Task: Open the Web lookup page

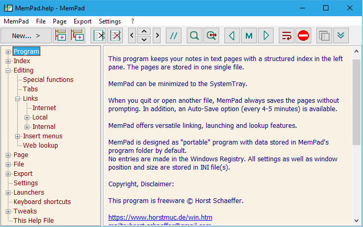Action: [40, 146]
